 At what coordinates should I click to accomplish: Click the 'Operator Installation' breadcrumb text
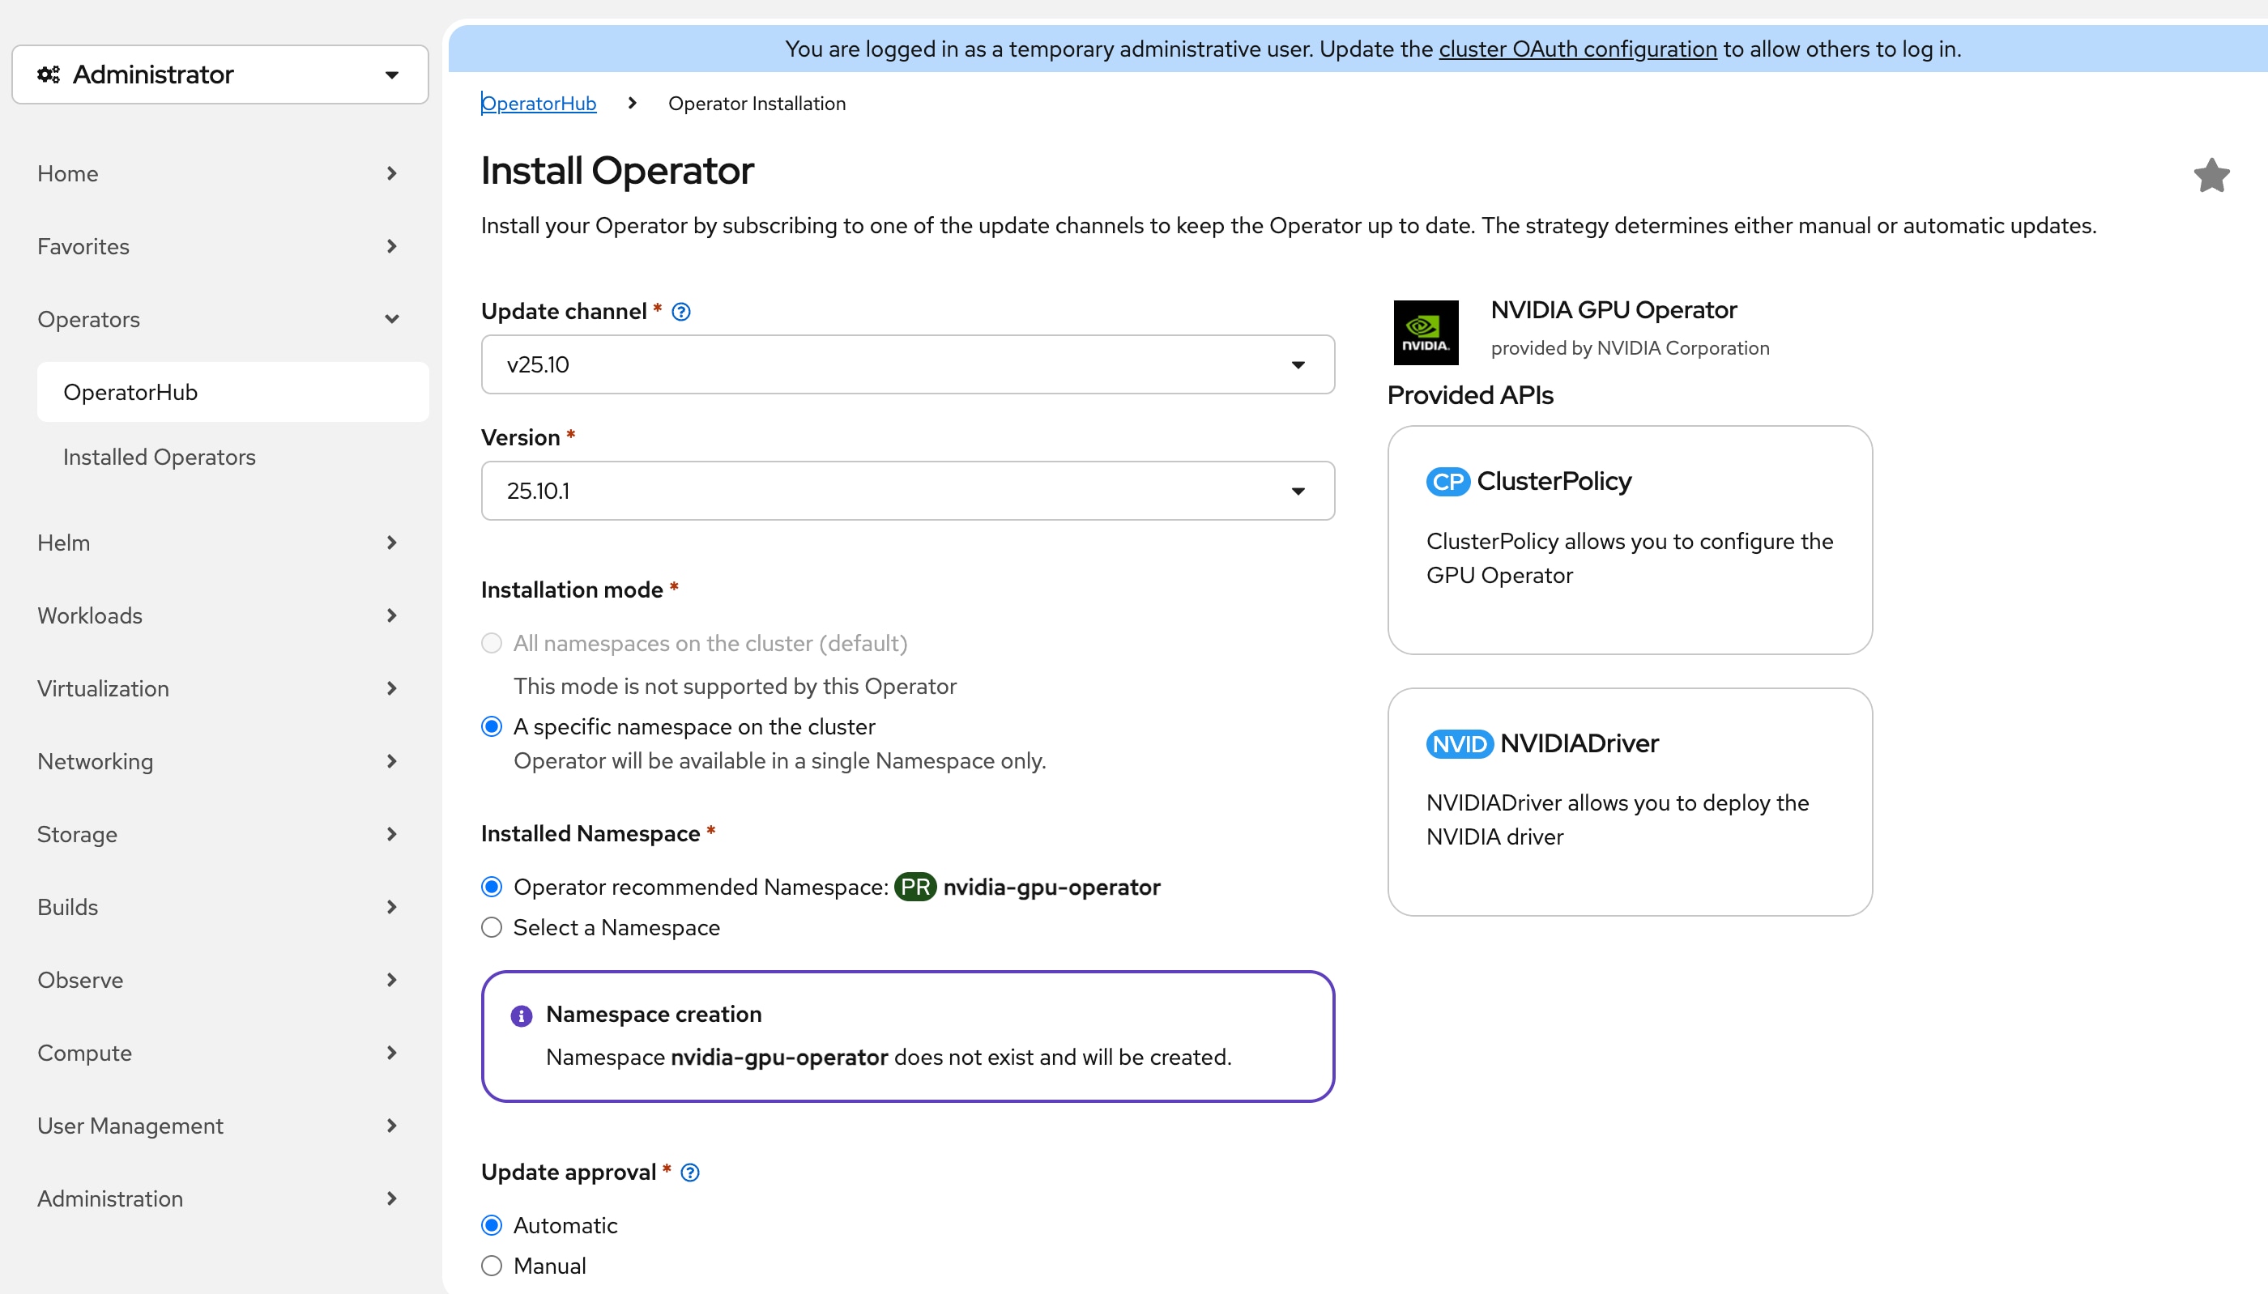tap(757, 103)
